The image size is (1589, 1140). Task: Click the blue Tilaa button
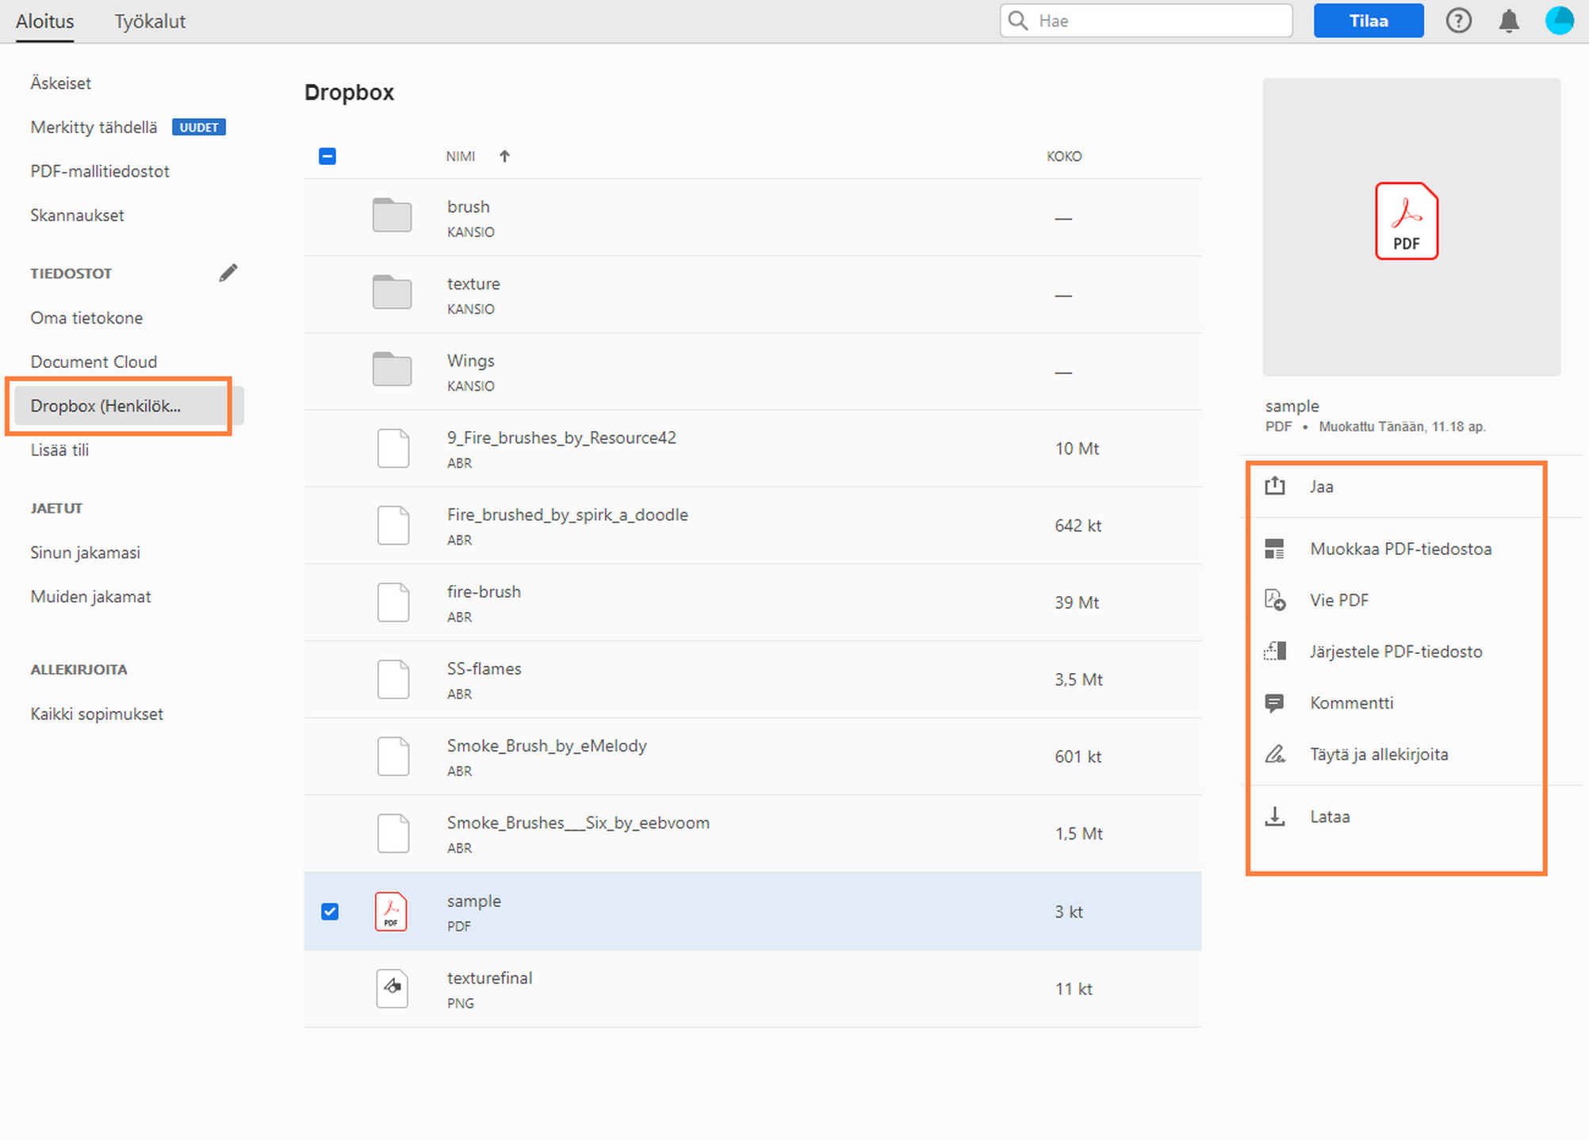[x=1368, y=21]
